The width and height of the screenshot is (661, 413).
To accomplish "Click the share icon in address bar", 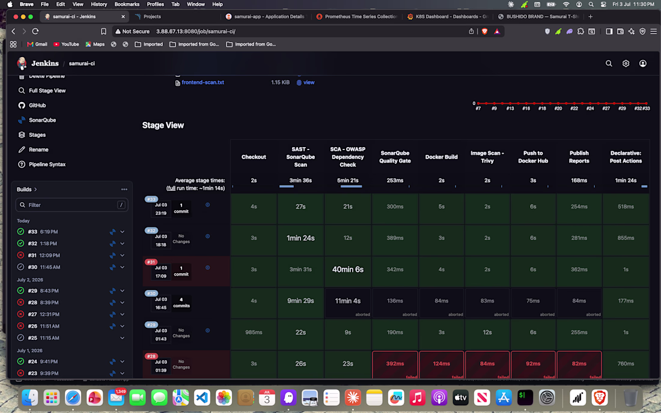I will click(471, 31).
